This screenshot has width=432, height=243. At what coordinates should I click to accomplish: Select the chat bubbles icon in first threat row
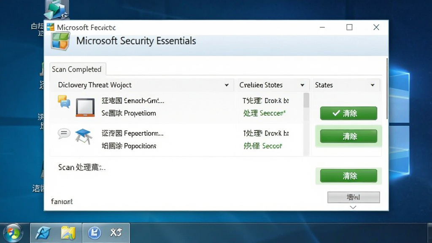pos(64,101)
